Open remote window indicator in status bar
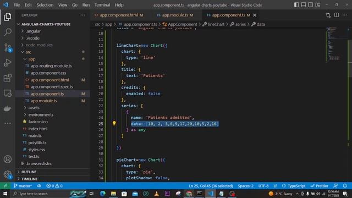The image size is (352, 198). (5, 186)
